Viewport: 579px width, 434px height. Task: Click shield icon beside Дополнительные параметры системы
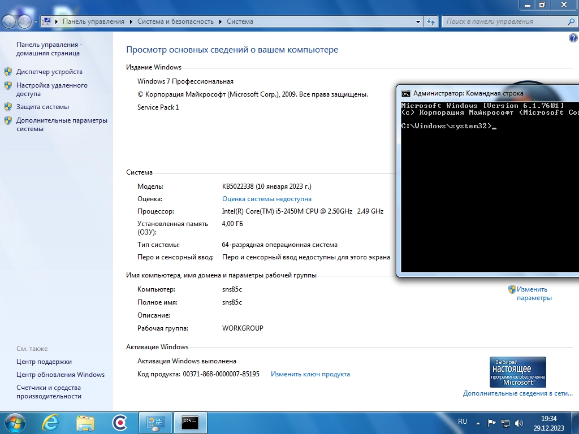(x=8, y=120)
